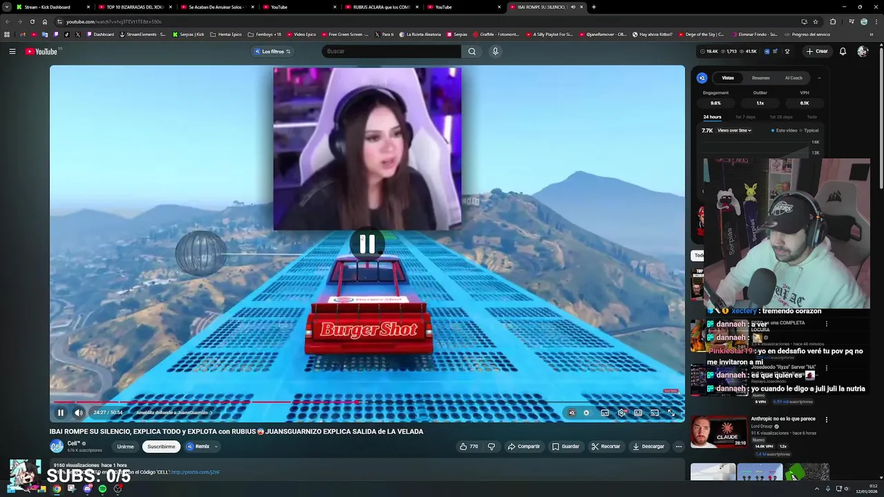
Task: Open a new browser tab
Action: 594,7
